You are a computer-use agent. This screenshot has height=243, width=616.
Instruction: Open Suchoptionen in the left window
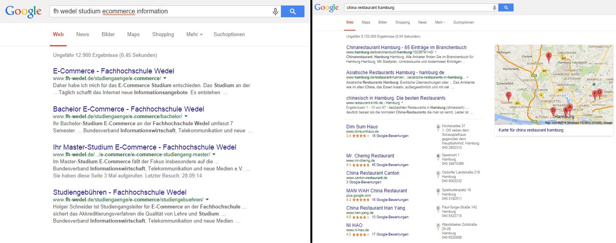[229, 34]
